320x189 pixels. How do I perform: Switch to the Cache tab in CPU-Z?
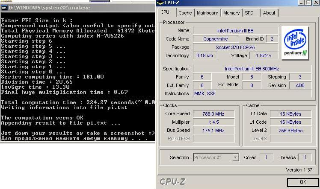click(x=185, y=13)
